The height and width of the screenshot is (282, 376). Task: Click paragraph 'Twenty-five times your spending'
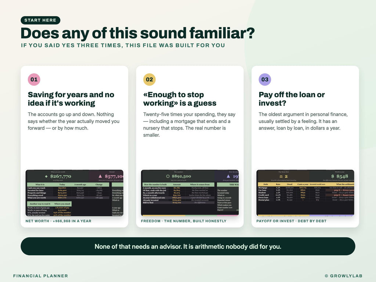click(189, 125)
